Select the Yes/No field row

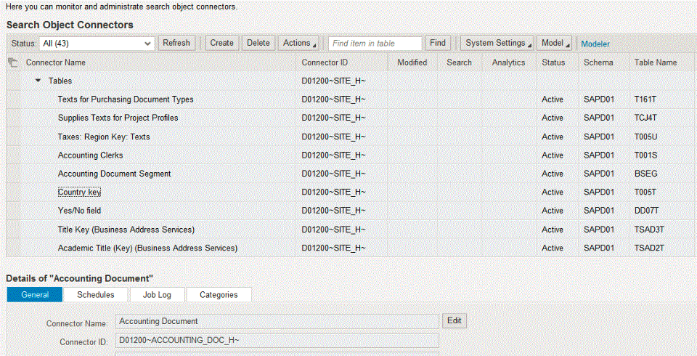click(351, 211)
